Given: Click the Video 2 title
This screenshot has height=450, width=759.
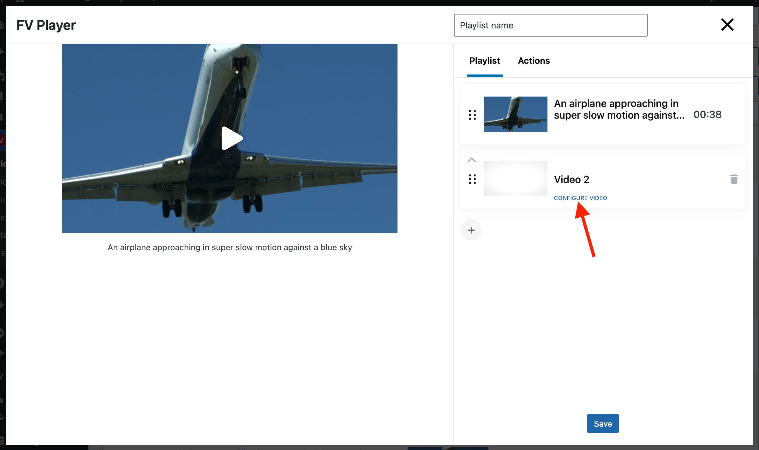Looking at the screenshot, I should click(571, 179).
